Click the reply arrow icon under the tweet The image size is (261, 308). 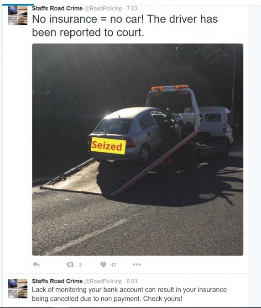tap(37, 265)
